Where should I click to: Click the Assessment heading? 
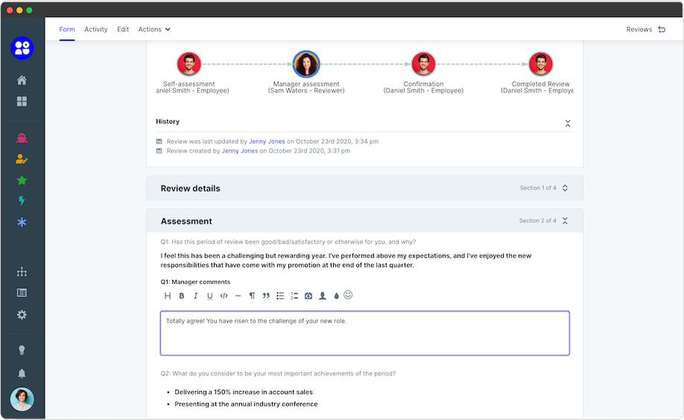186,221
